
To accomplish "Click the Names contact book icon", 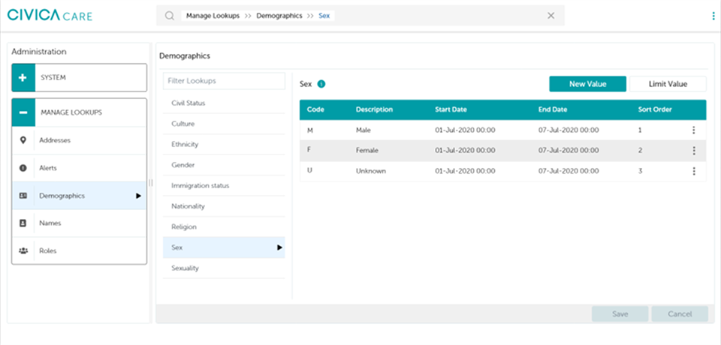I will click(x=23, y=223).
